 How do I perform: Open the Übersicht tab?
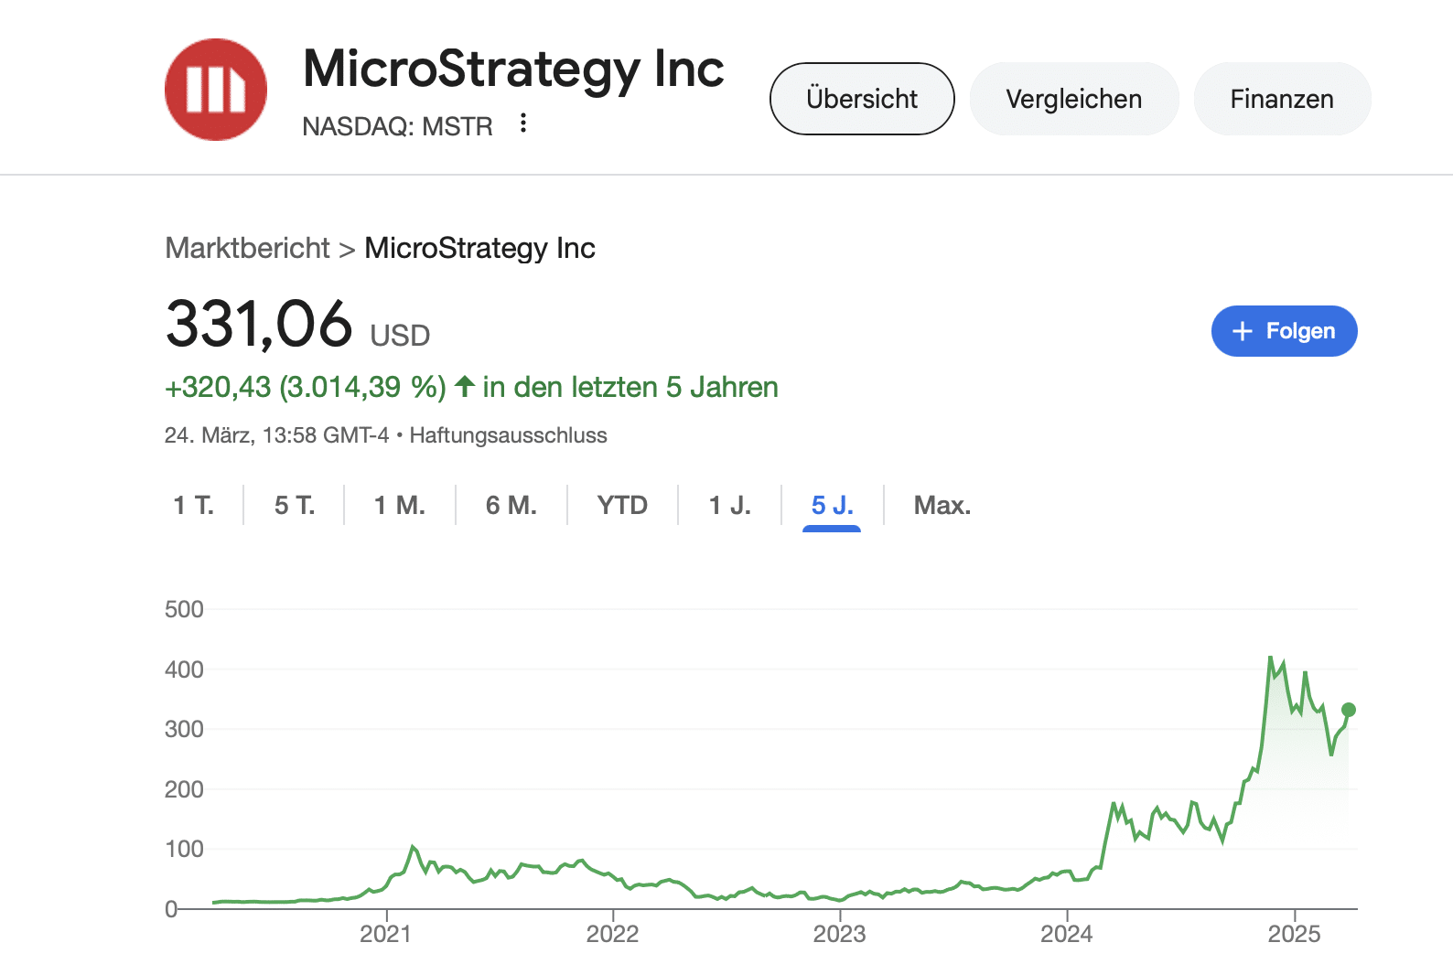862,99
